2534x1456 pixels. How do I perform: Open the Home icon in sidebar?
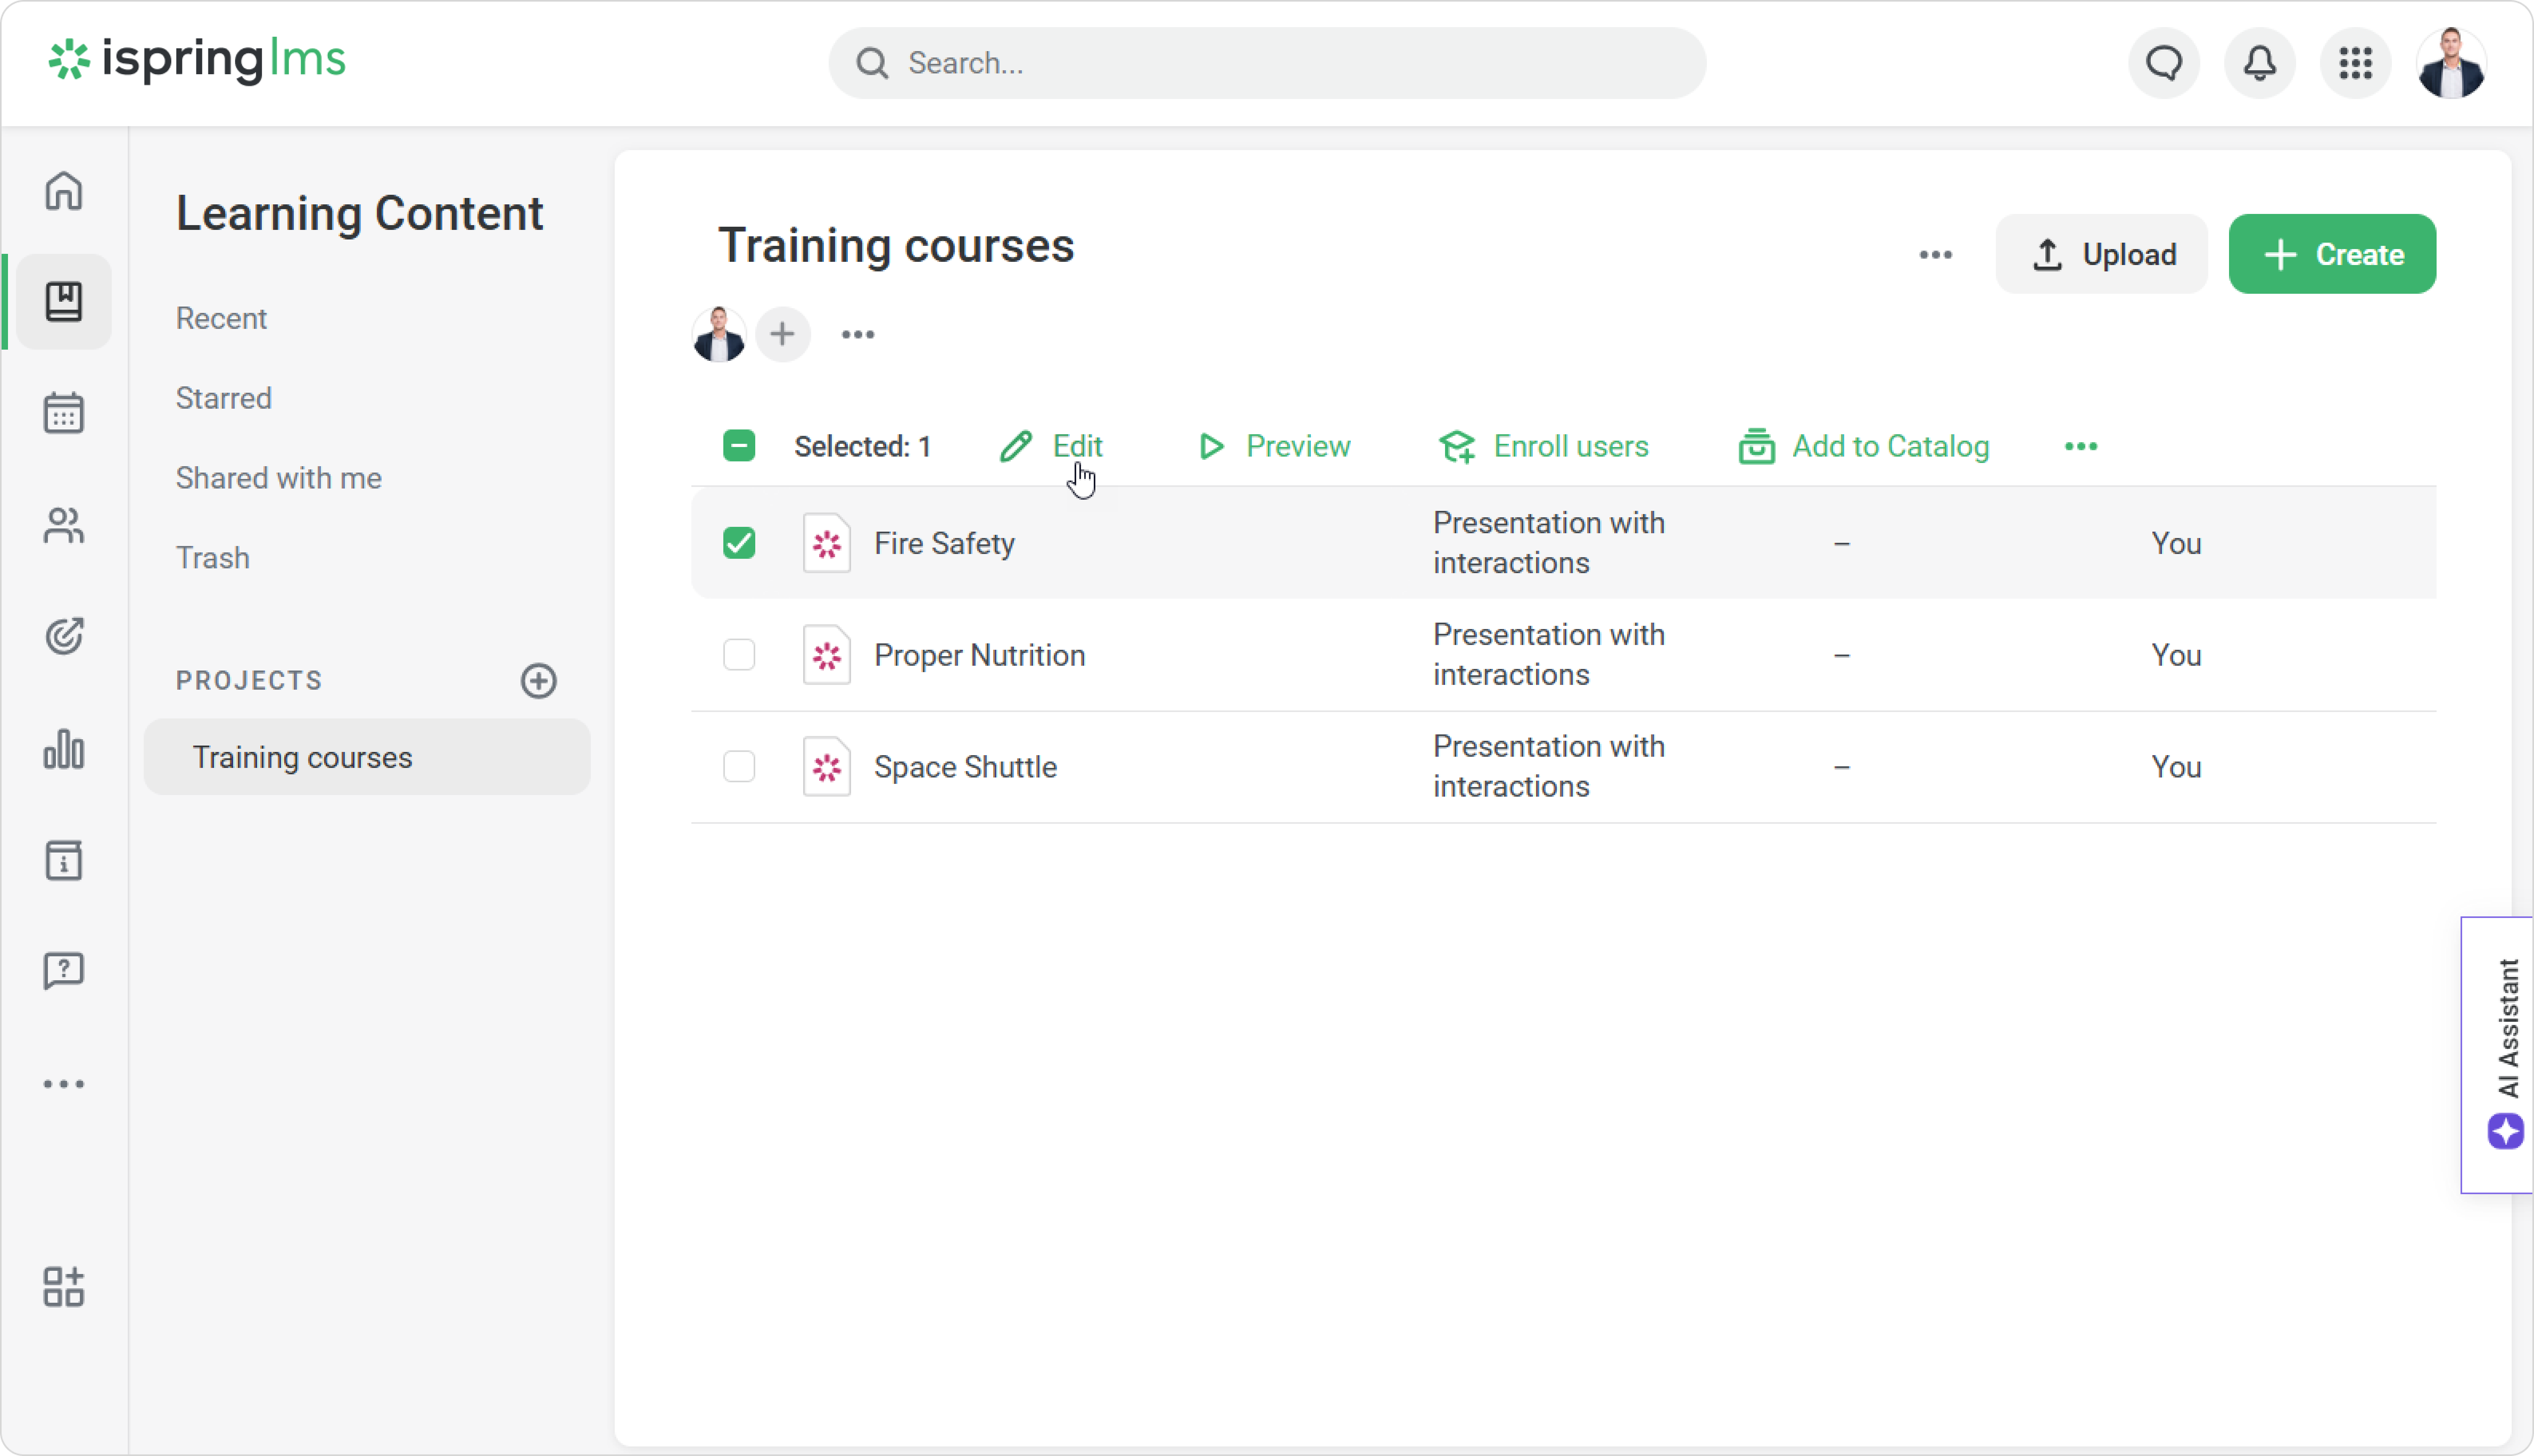(63, 190)
